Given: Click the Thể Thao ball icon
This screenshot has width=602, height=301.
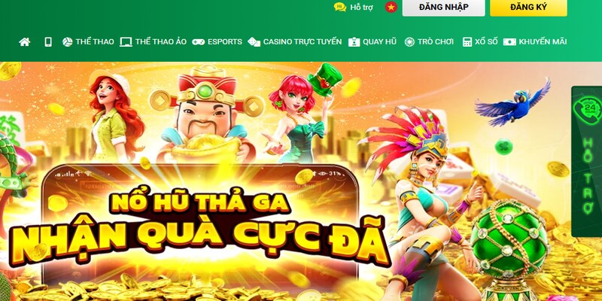Looking at the screenshot, I should tap(67, 42).
